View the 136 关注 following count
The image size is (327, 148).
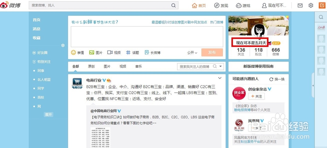[x=241, y=52]
